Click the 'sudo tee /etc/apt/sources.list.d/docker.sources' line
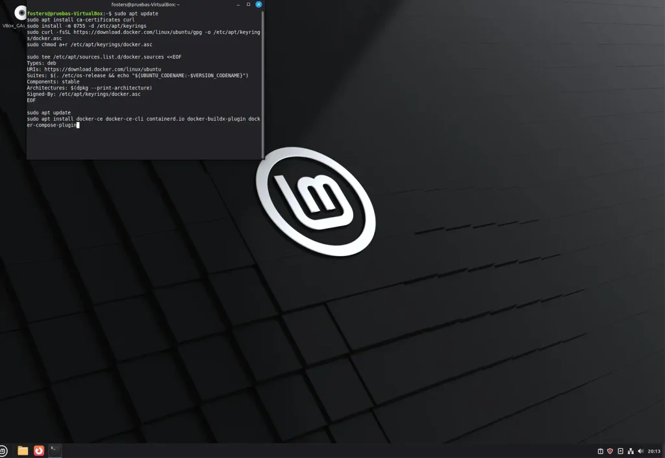This screenshot has width=665, height=458. pos(104,57)
